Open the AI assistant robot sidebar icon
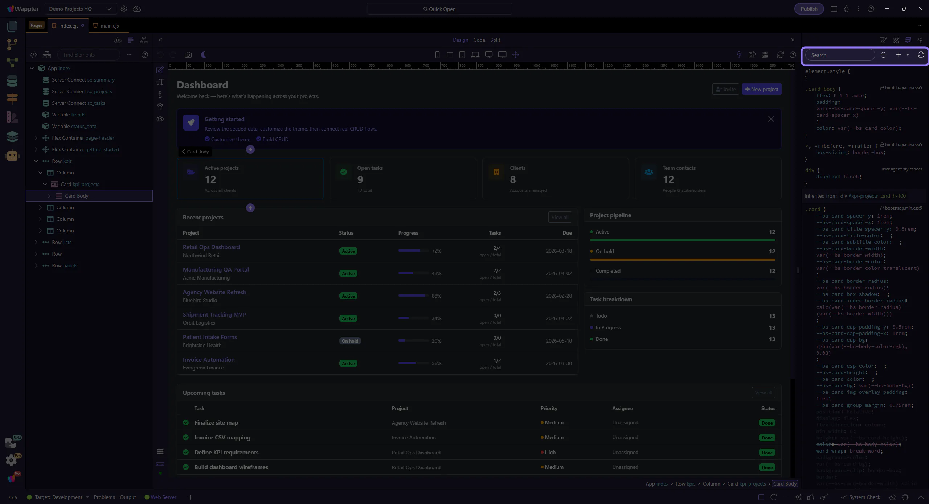The width and height of the screenshot is (929, 504). click(12, 156)
